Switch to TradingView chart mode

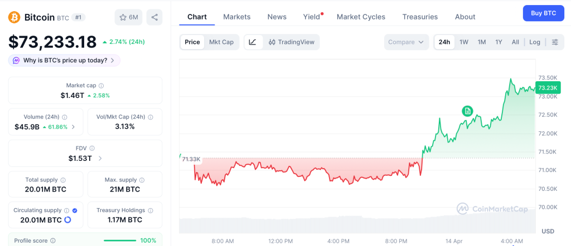(x=291, y=42)
